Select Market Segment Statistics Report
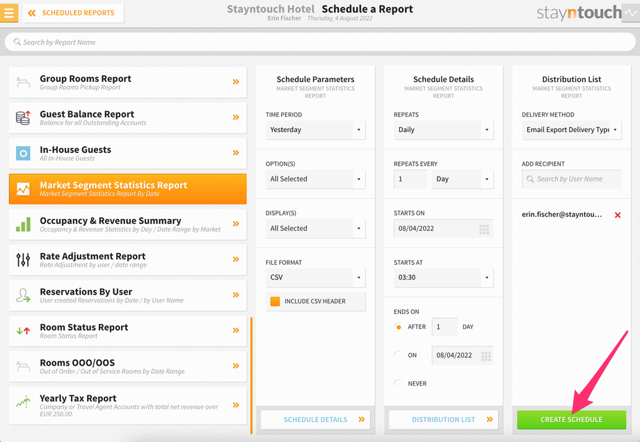Screen dimensions: 640x442 click(x=128, y=189)
